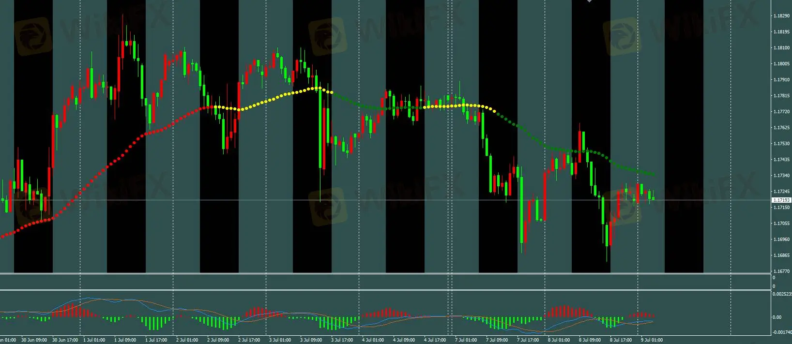Click the 1.17055 price axis label
Screen dimensions: 792x344
(x=781, y=224)
